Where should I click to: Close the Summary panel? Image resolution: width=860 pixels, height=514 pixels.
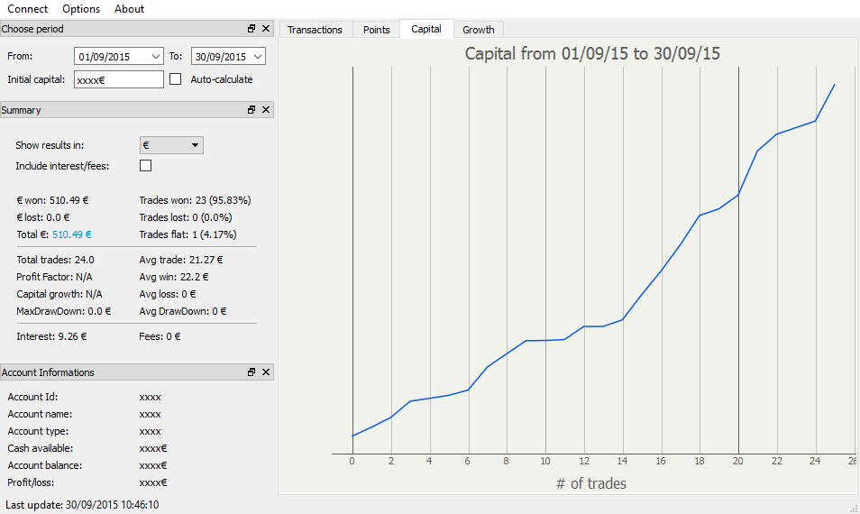click(x=266, y=110)
